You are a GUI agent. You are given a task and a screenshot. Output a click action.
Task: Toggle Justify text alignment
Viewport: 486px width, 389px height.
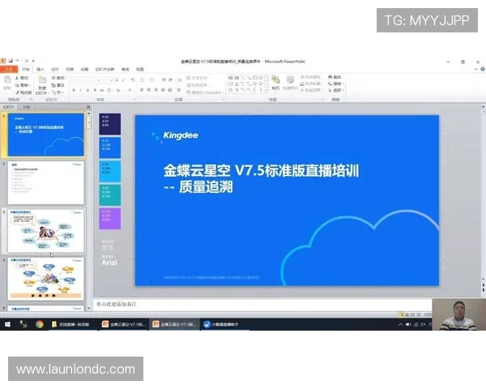[x=163, y=90]
